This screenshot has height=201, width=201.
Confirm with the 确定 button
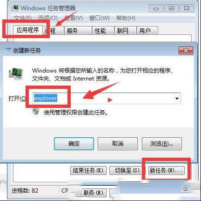74,144
